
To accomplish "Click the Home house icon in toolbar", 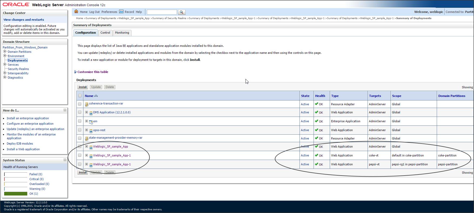I will coord(76,12).
